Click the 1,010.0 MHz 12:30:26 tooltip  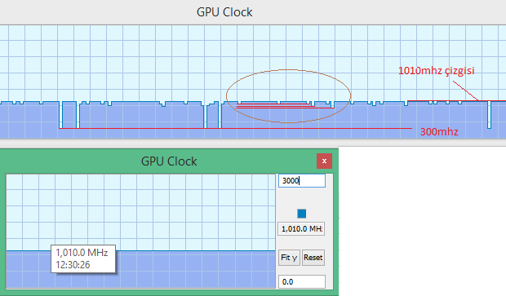[x=83, y=259]
